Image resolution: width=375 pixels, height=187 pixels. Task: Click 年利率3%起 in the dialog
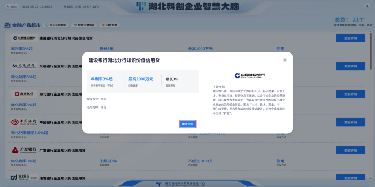pos(102,79)
